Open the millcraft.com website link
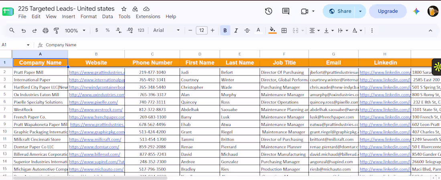The width and height of the screenshot is (441, 180). point(95,139)
